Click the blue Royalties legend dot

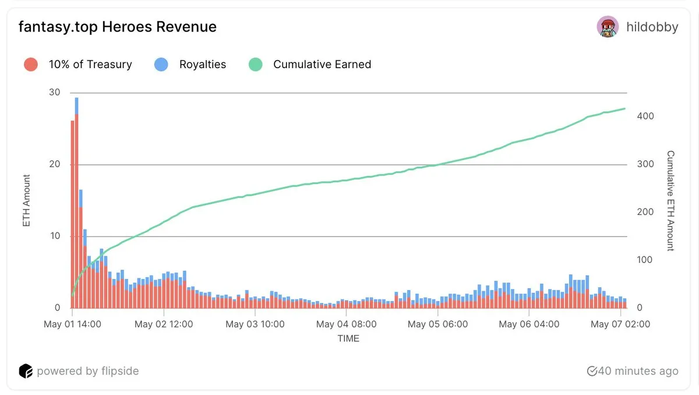click(161, 65)
